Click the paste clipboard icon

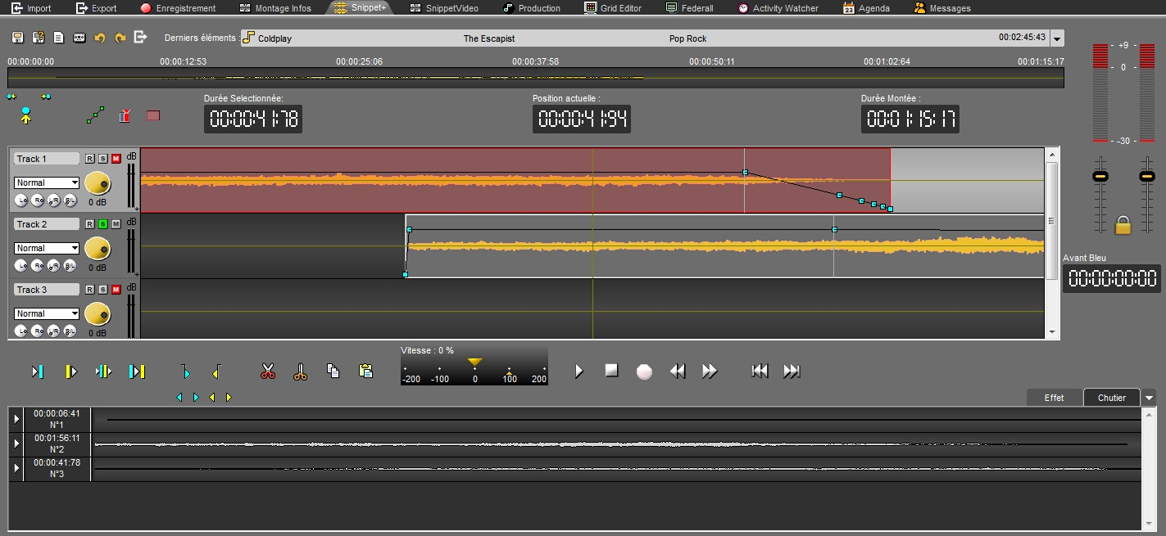pyautogui.click(x=366, y=371)
